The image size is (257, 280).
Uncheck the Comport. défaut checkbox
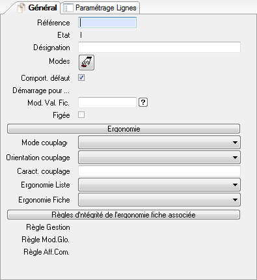click(x=81, y=77)
